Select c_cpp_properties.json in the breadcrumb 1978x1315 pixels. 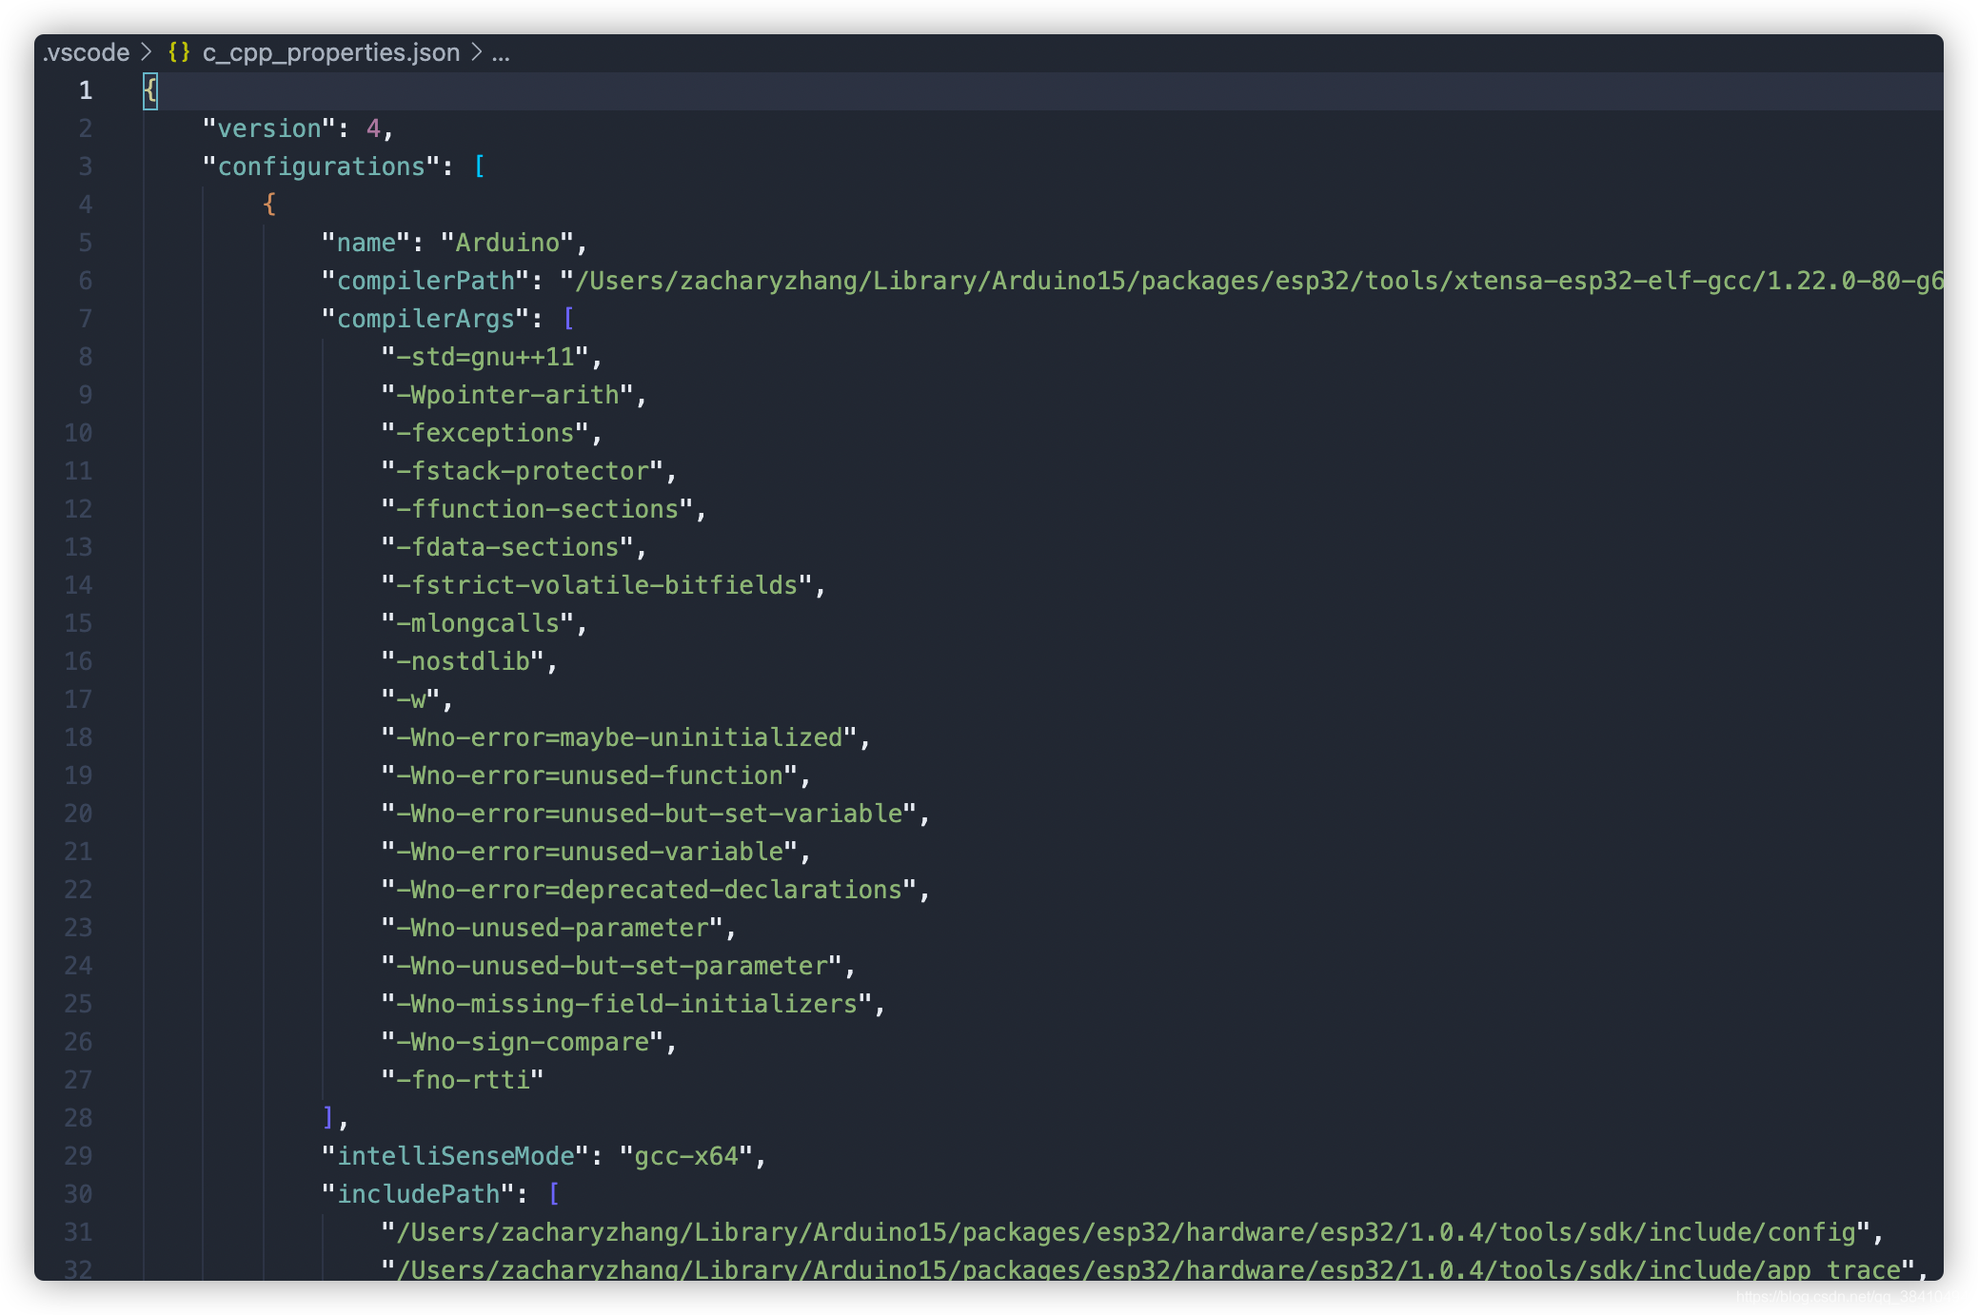pos(330,52)
